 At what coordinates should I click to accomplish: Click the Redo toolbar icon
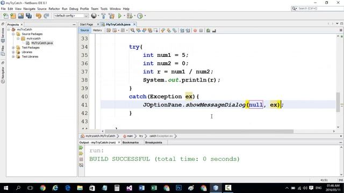coord(46,16)
